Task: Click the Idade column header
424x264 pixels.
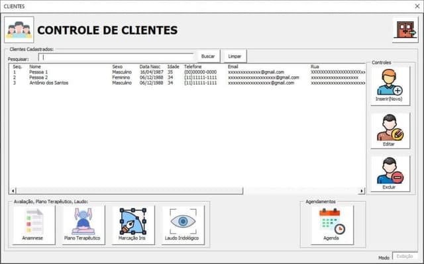Action: [x=173, y=67]
